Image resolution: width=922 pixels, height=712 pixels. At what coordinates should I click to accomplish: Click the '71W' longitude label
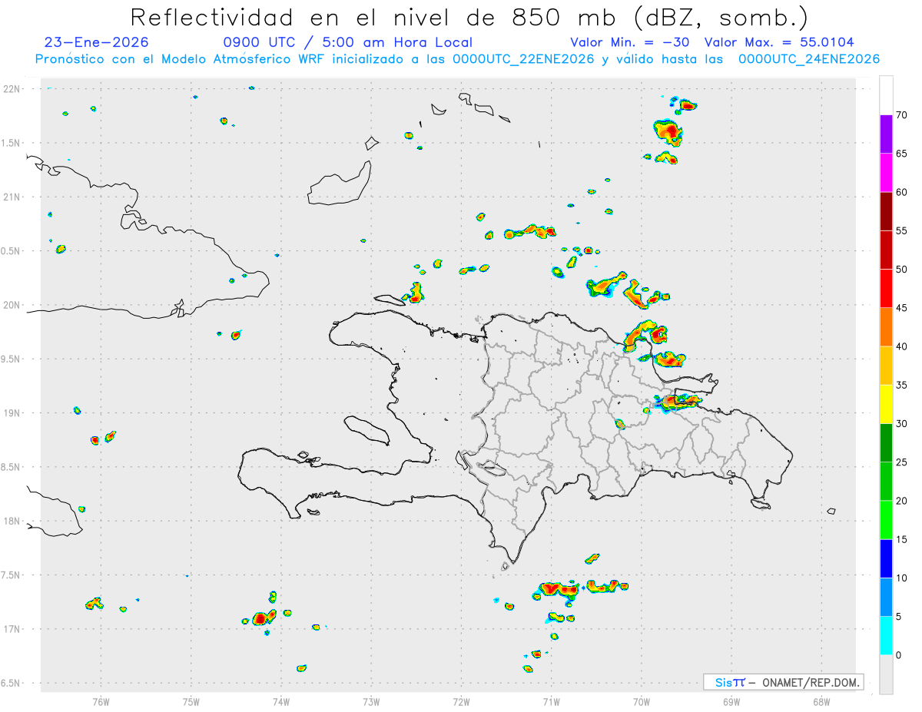551,702
